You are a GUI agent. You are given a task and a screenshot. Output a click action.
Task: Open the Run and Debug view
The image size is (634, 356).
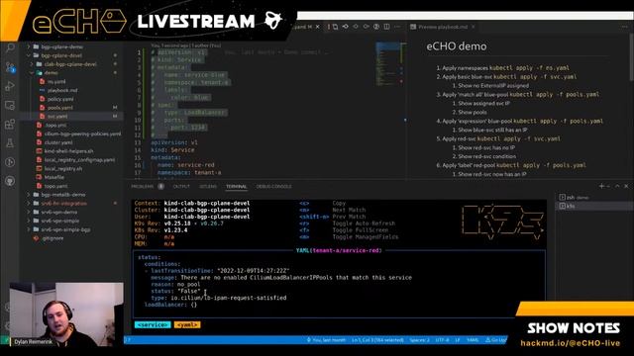10,86
